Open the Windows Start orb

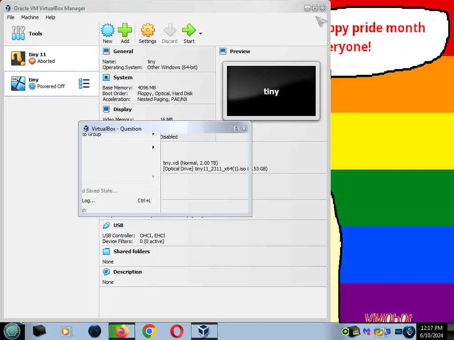click(x=12, y=331)
